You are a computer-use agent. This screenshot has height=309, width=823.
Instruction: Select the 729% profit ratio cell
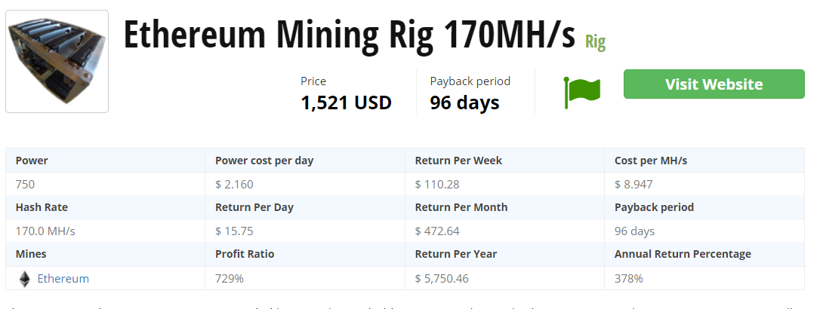305,279
